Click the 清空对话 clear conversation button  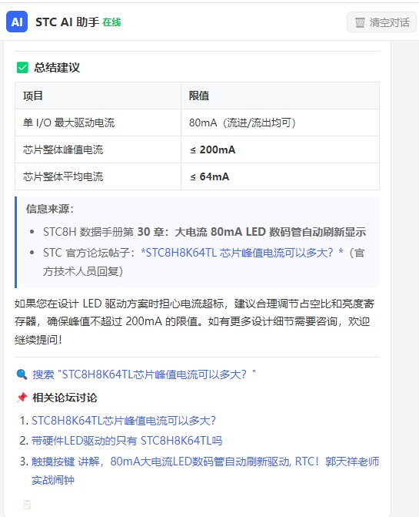click(x=381, y=22)
